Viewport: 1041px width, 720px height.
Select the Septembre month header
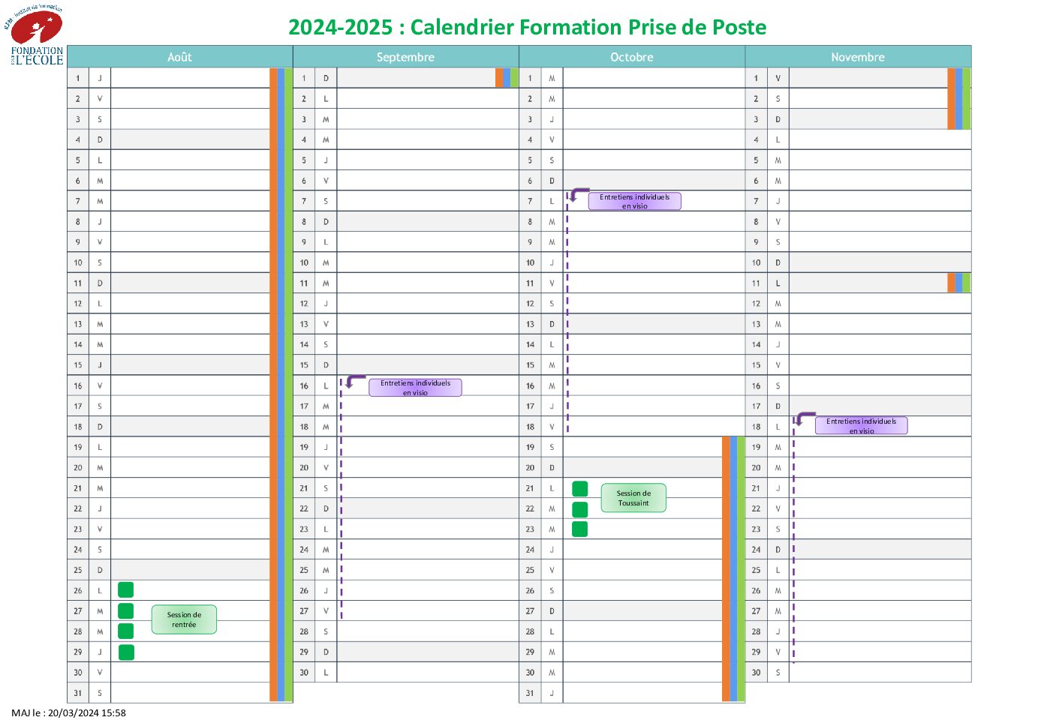406,57
